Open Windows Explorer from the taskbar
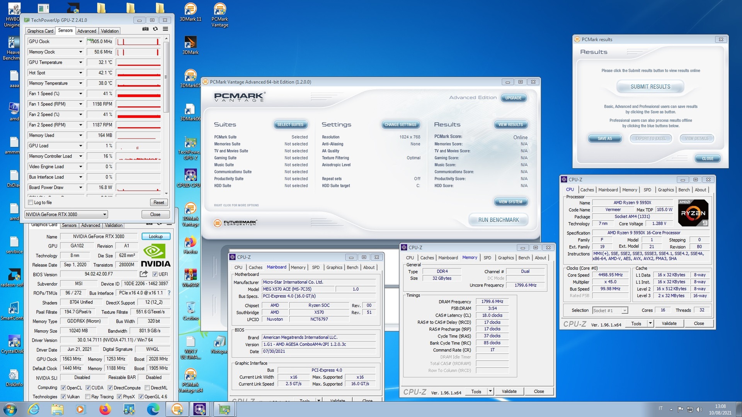The width and height of the screenshot is (742, 417). (x=57, y=409)
